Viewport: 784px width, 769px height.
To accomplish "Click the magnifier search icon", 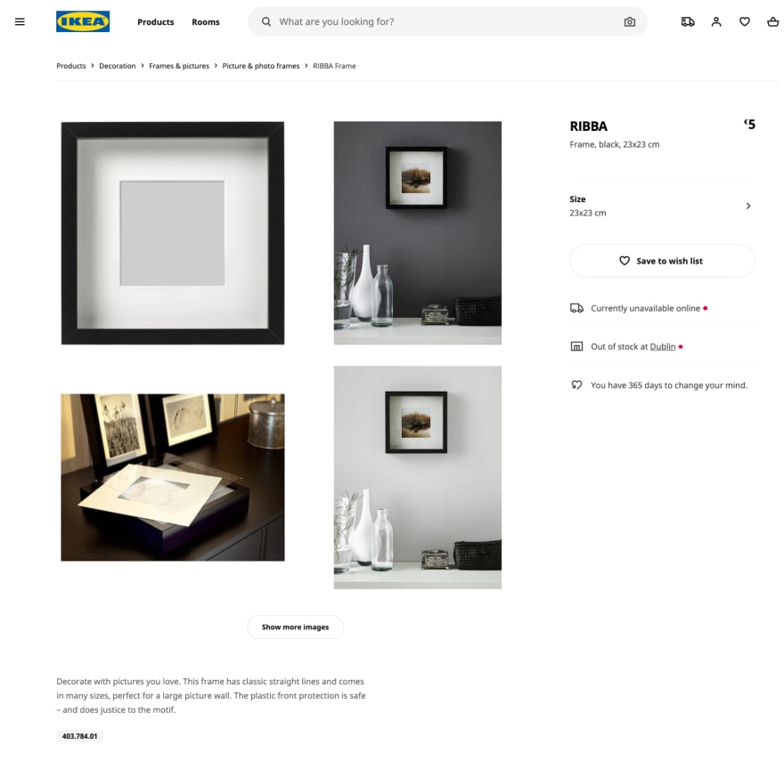I will (266, 21).
